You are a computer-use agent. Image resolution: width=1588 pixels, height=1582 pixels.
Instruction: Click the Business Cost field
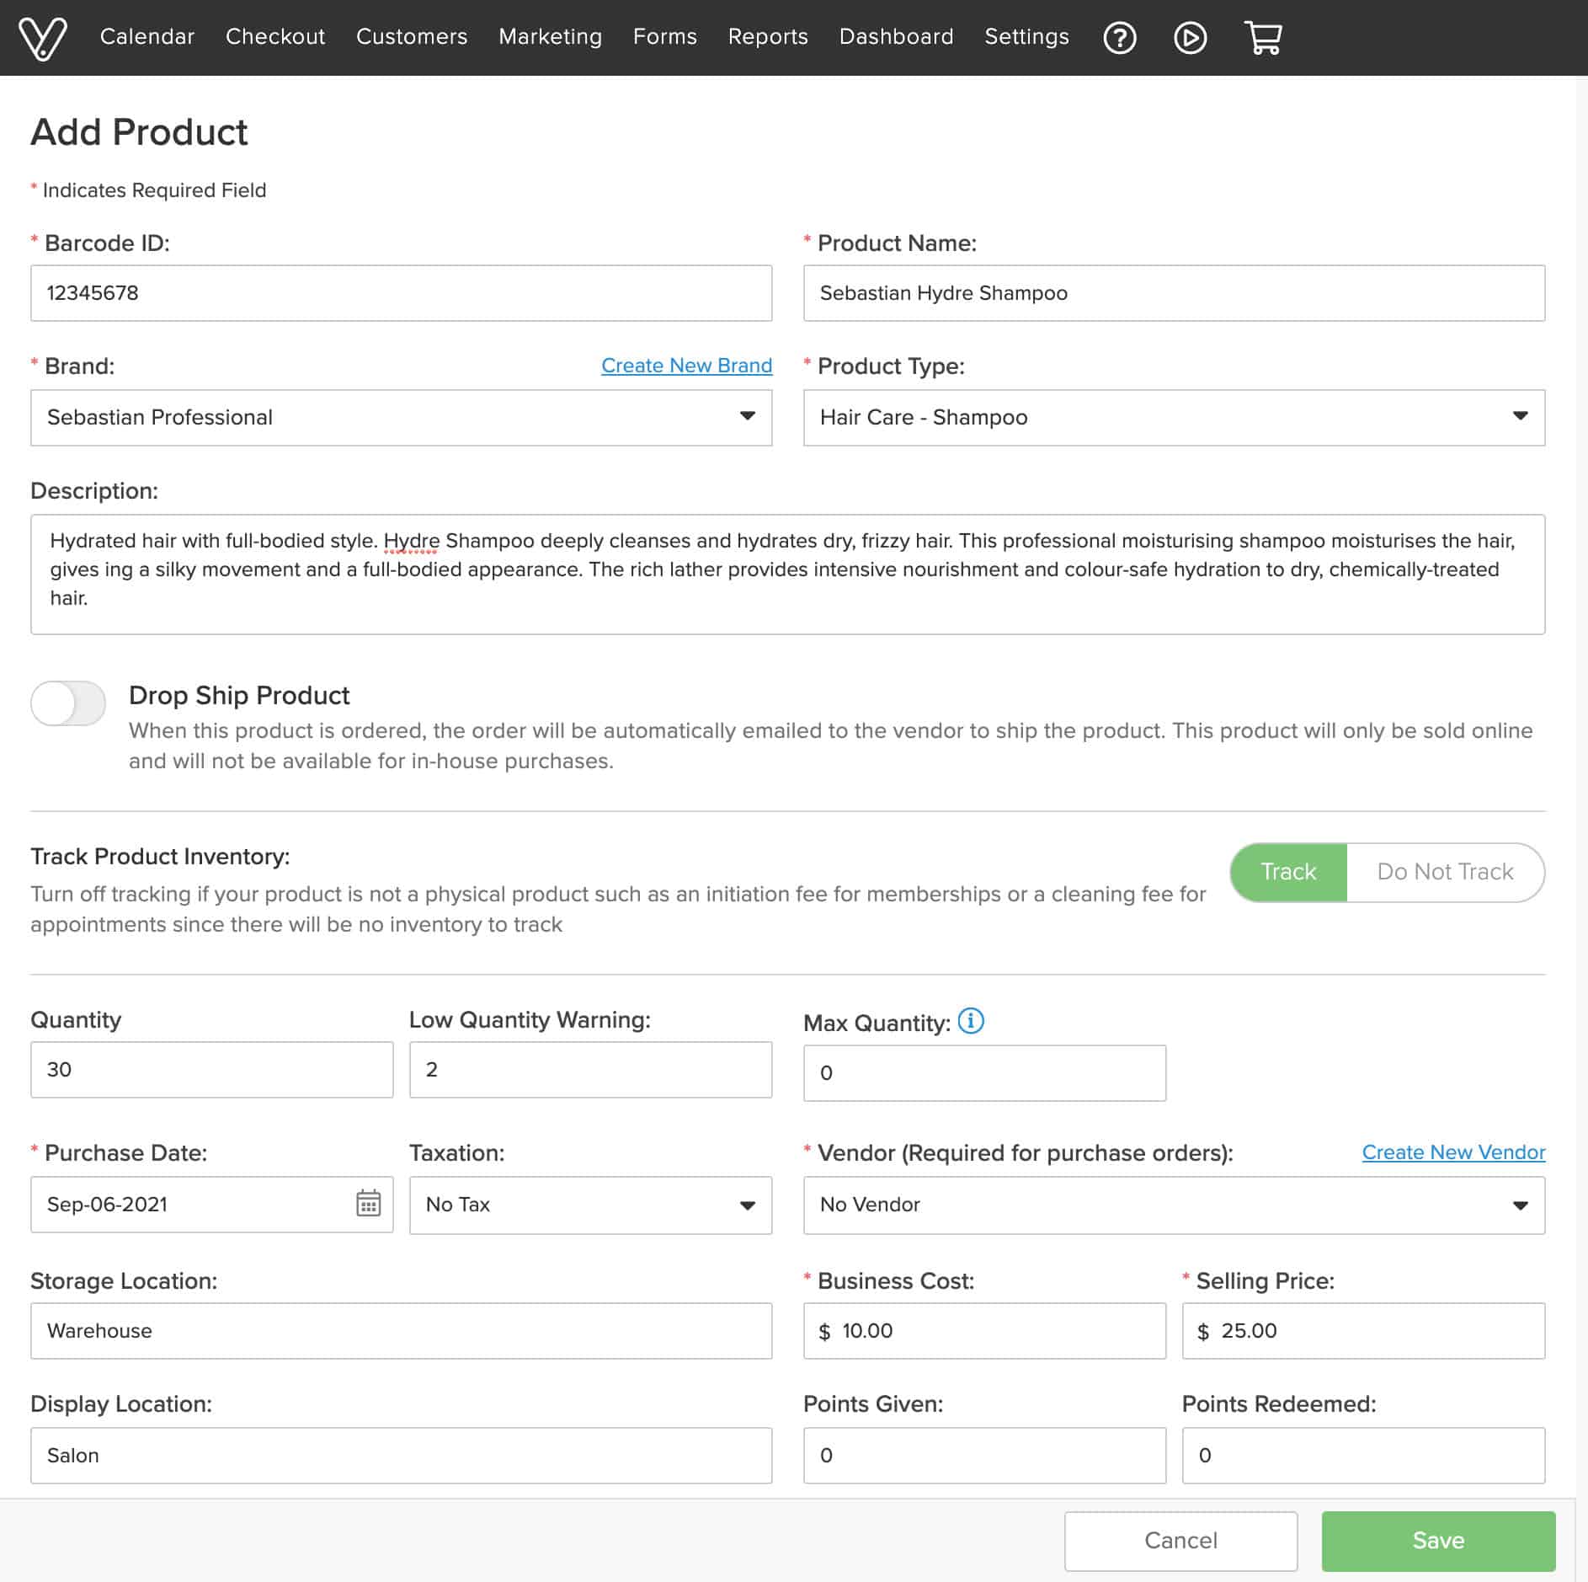tap(984, 1331)
